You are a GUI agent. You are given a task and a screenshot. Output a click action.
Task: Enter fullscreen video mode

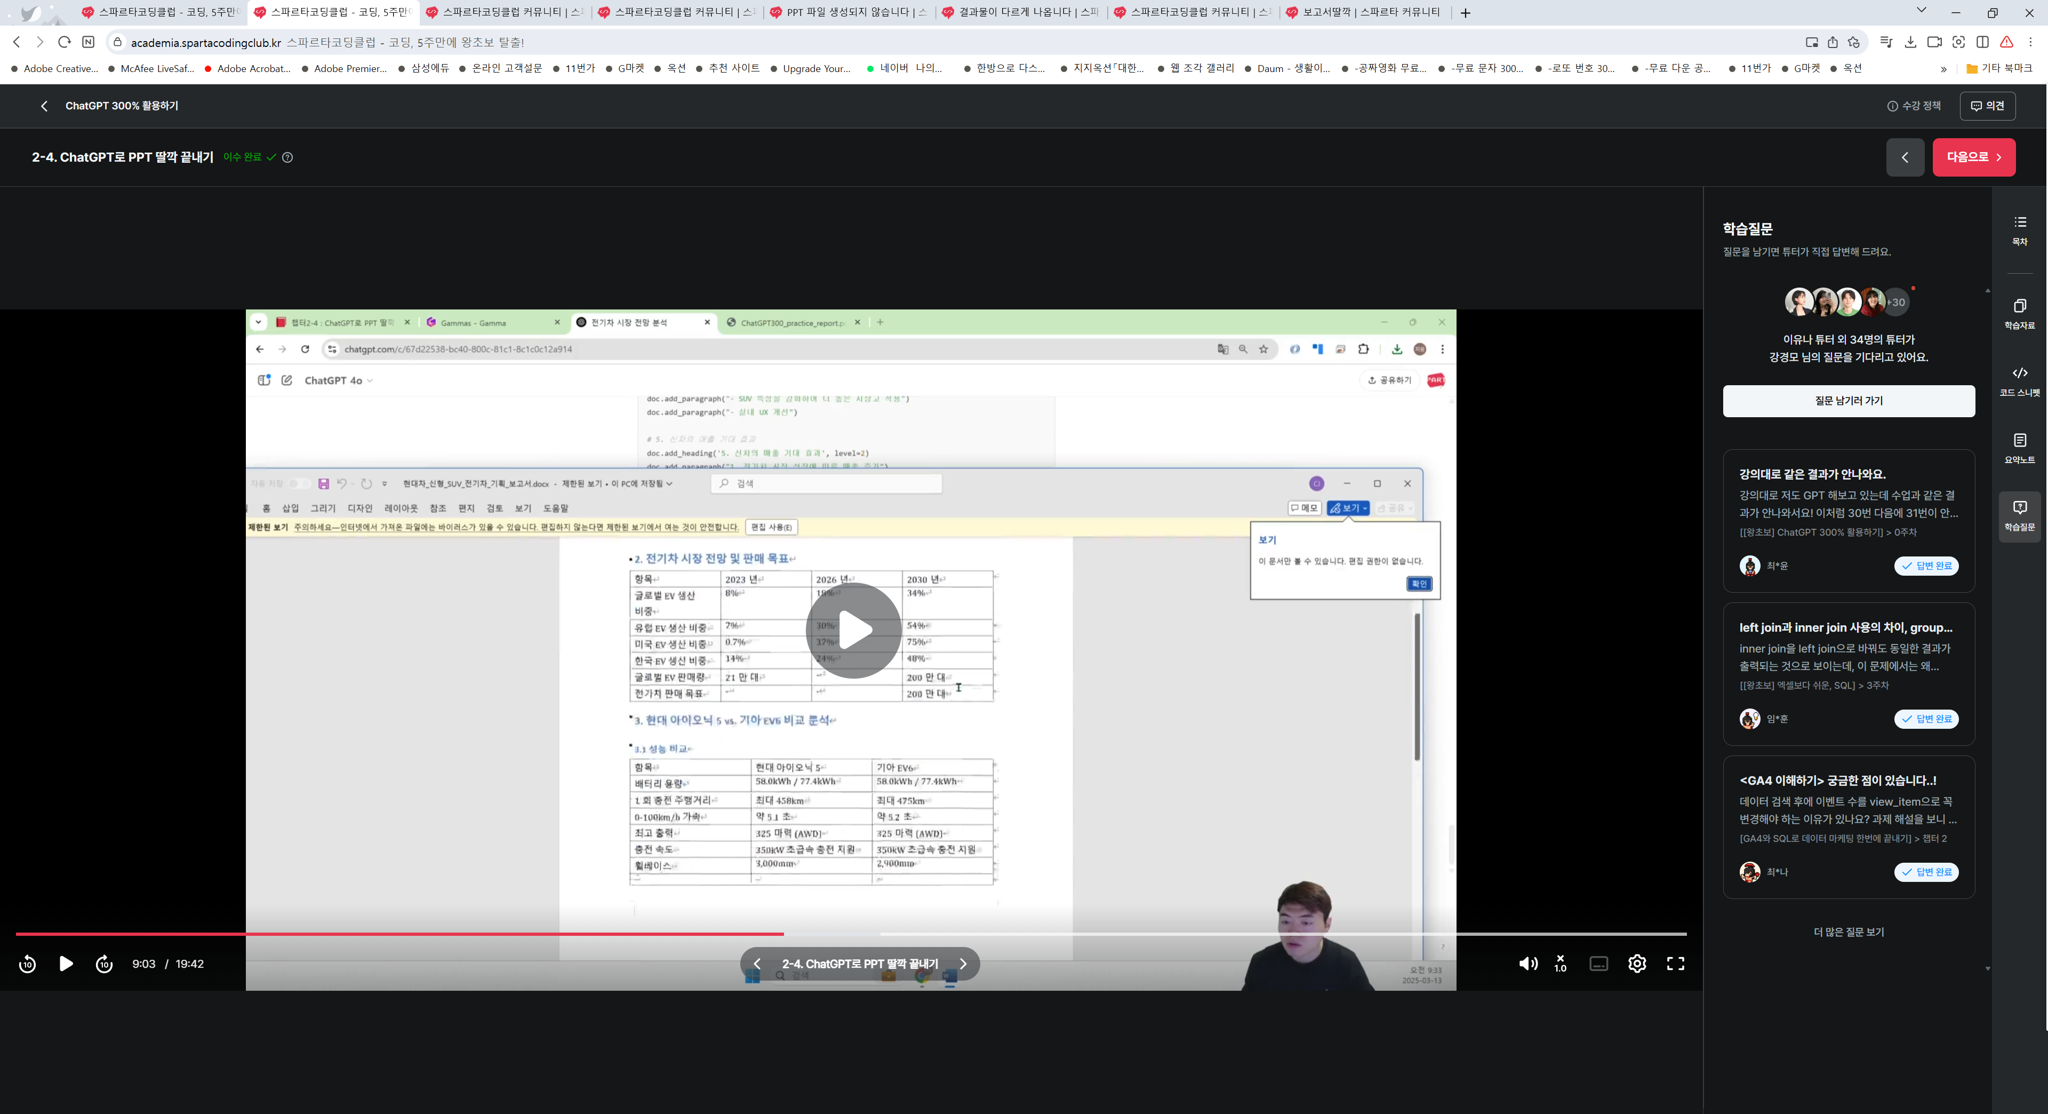click(x=1676, y=964)
